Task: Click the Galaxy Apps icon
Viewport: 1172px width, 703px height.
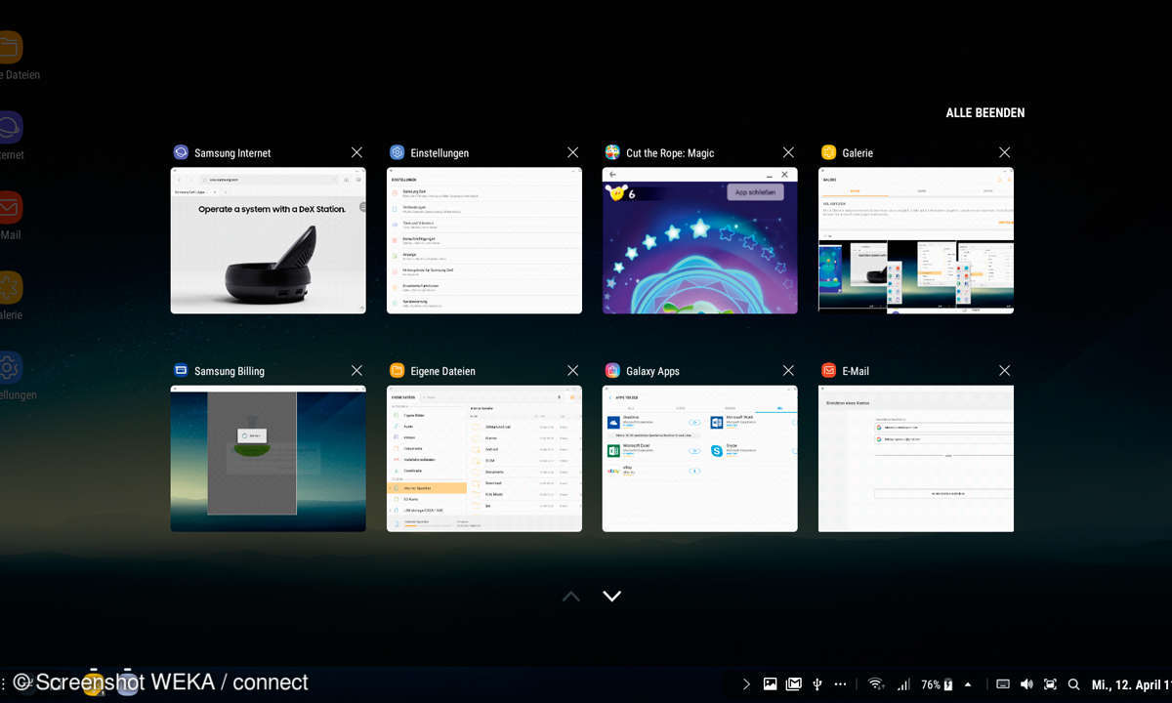Action: click(612, 371)
